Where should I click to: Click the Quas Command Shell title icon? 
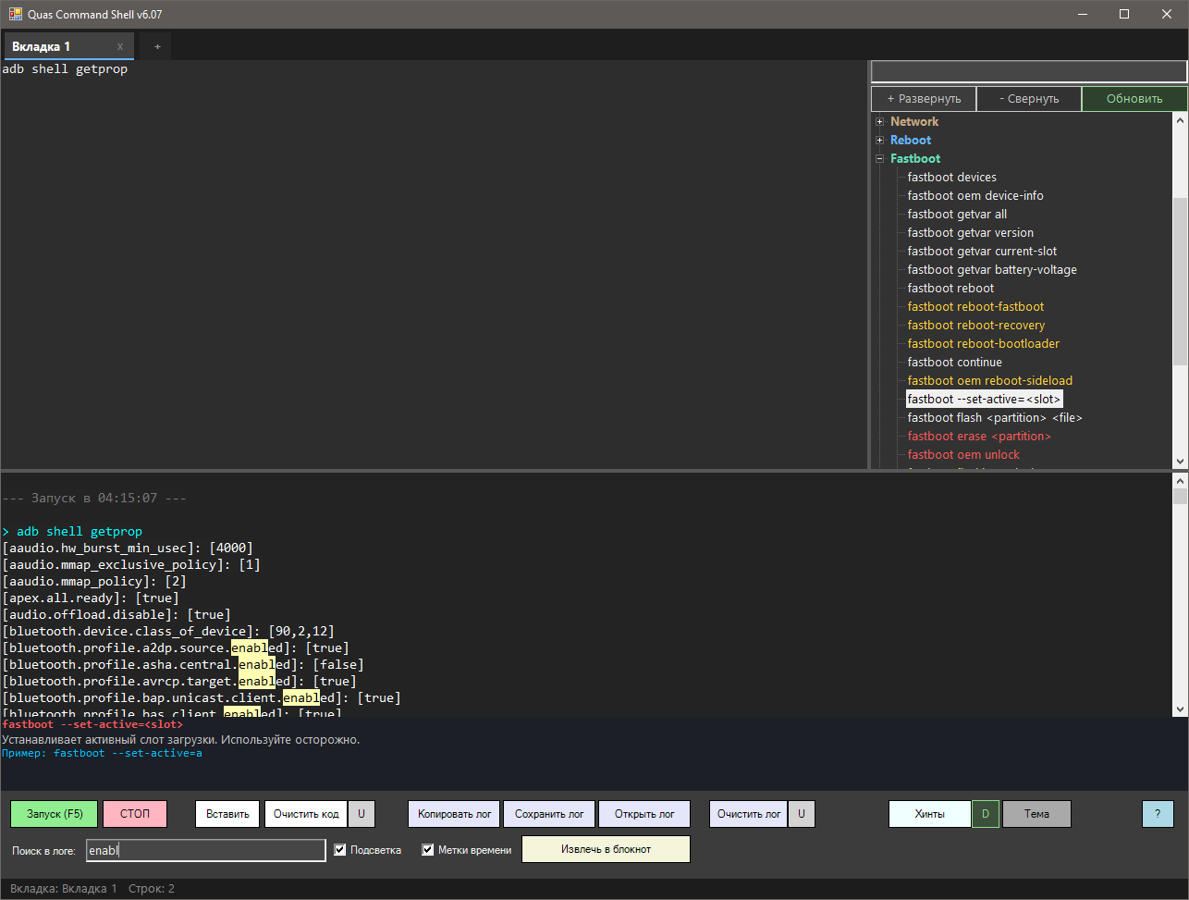(x=16, y=14)
